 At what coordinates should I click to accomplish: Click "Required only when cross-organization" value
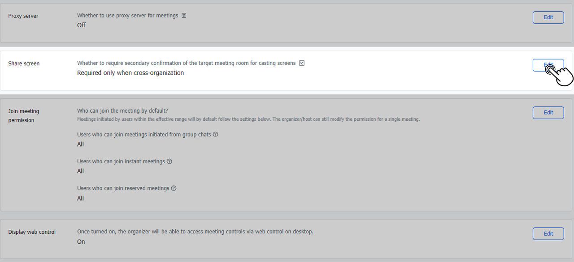[x=130, y=73]
